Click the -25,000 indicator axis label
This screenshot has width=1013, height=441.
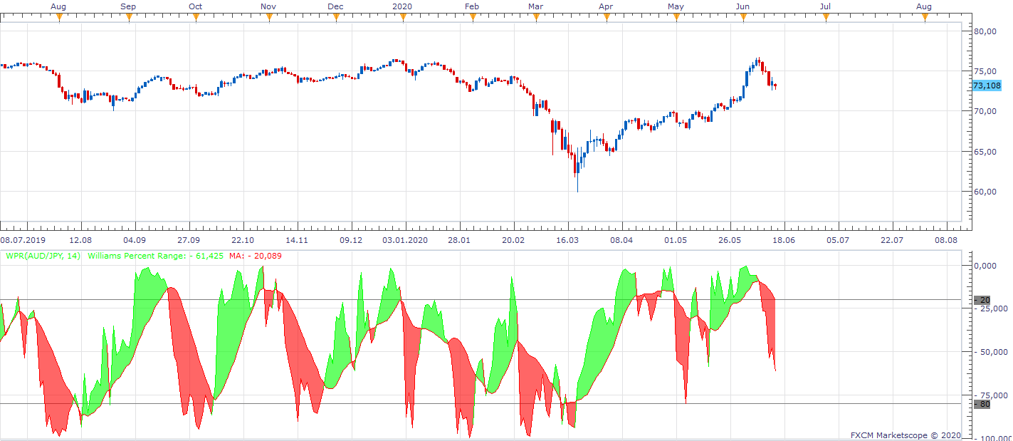[990, 308]
